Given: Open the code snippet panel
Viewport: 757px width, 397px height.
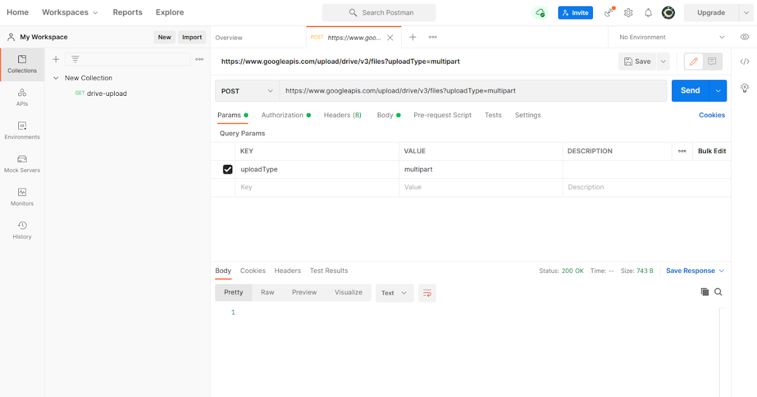Looking at the screenshot, I should 744,61.
